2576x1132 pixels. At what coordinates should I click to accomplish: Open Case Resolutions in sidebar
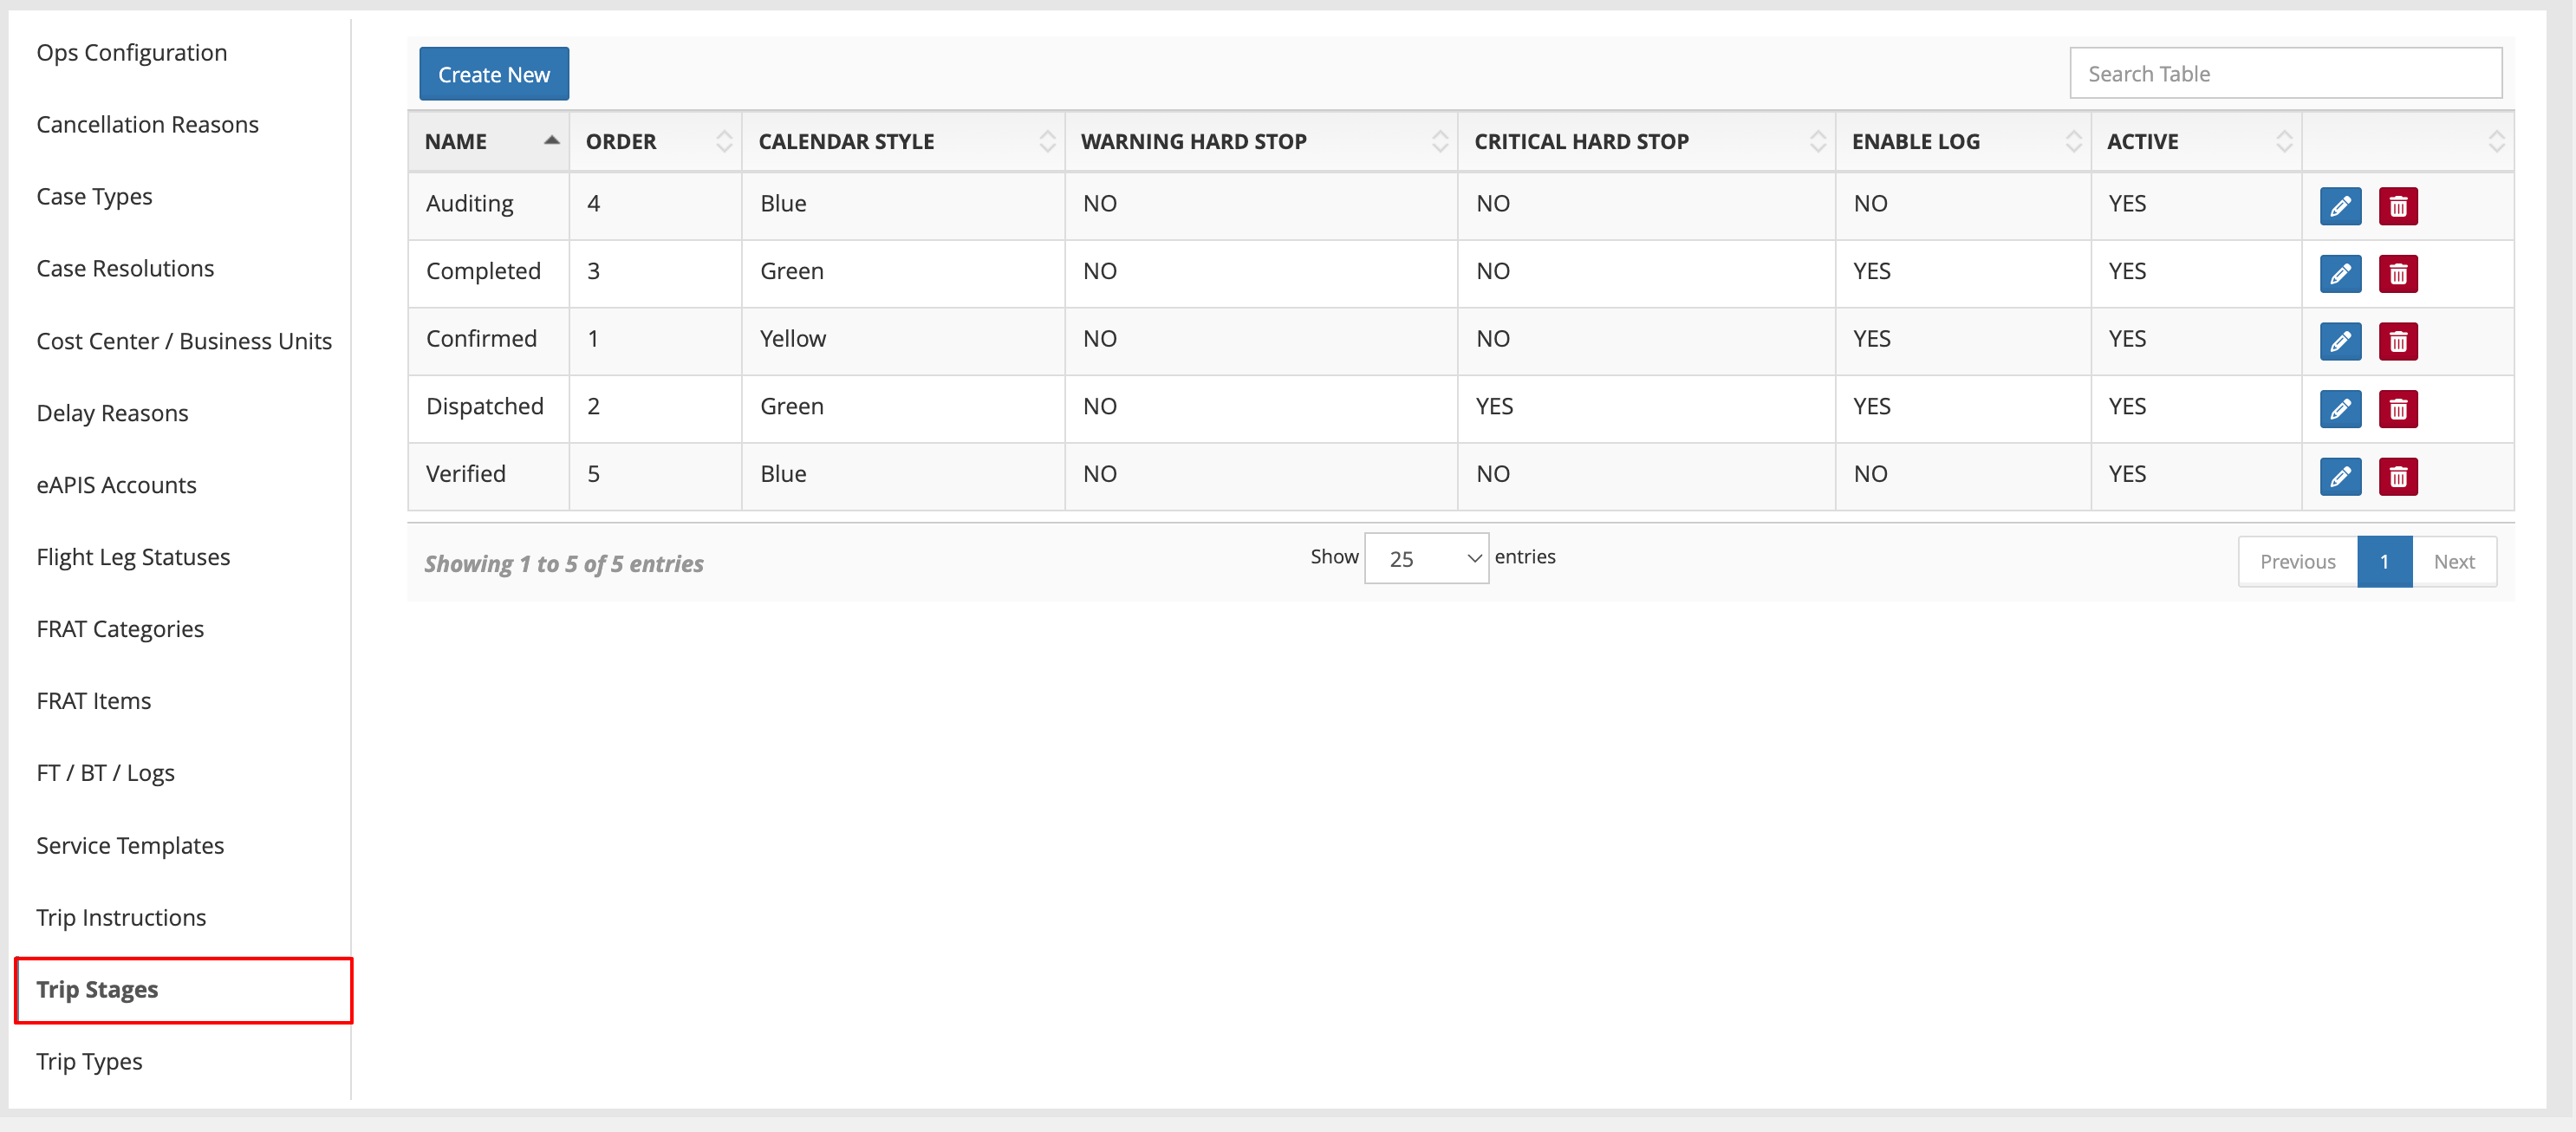[125, 268]
